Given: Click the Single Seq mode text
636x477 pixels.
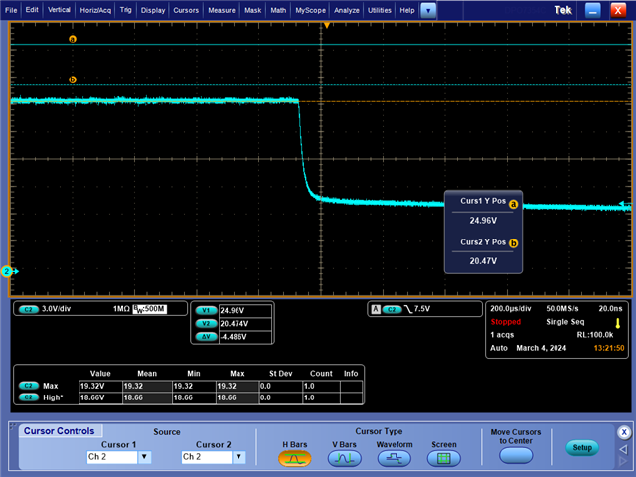Looking at the screenshot, I should pos(565,322).
